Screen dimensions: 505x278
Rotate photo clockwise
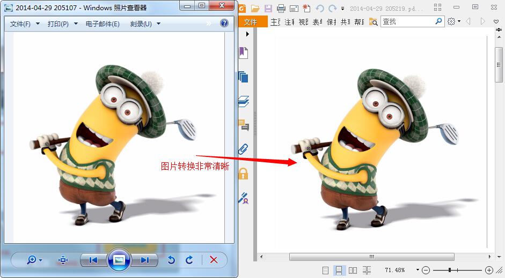click(x=189, y=260)
